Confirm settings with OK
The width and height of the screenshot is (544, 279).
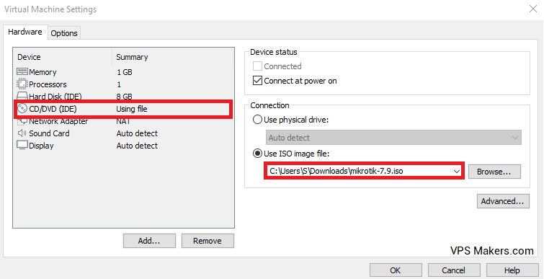(x=396, y=270)
